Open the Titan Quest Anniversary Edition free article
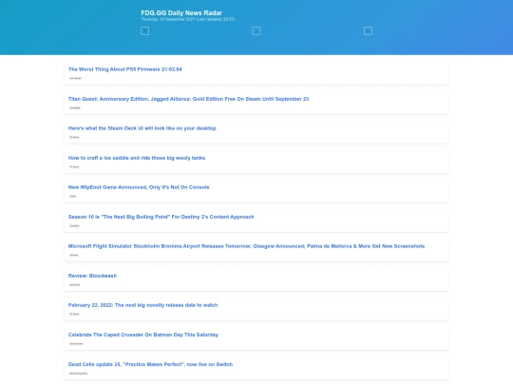The height and width of the screenshot is (385, 513). tap(188, 99)
